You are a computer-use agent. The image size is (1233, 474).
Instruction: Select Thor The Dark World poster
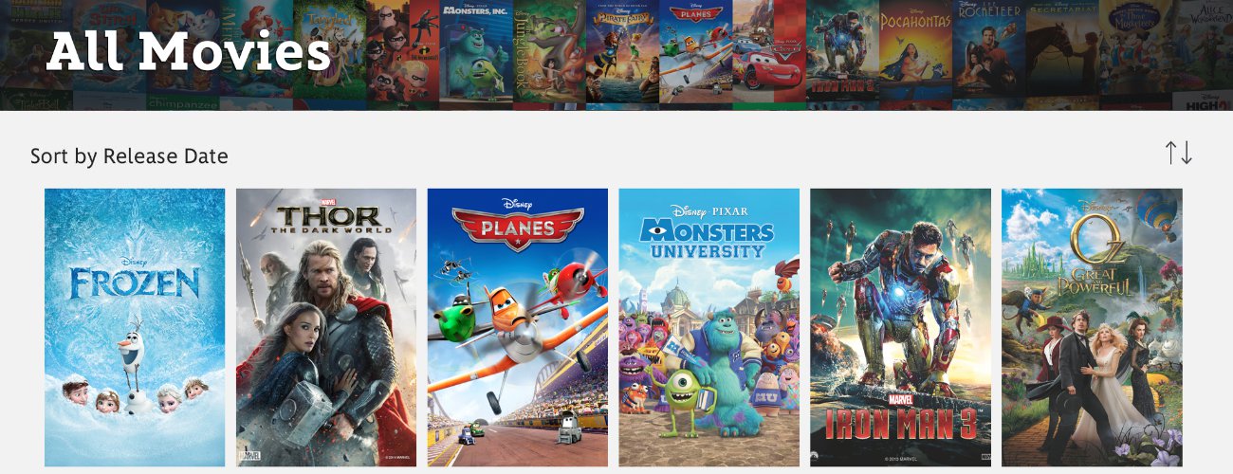pos(326,327)
